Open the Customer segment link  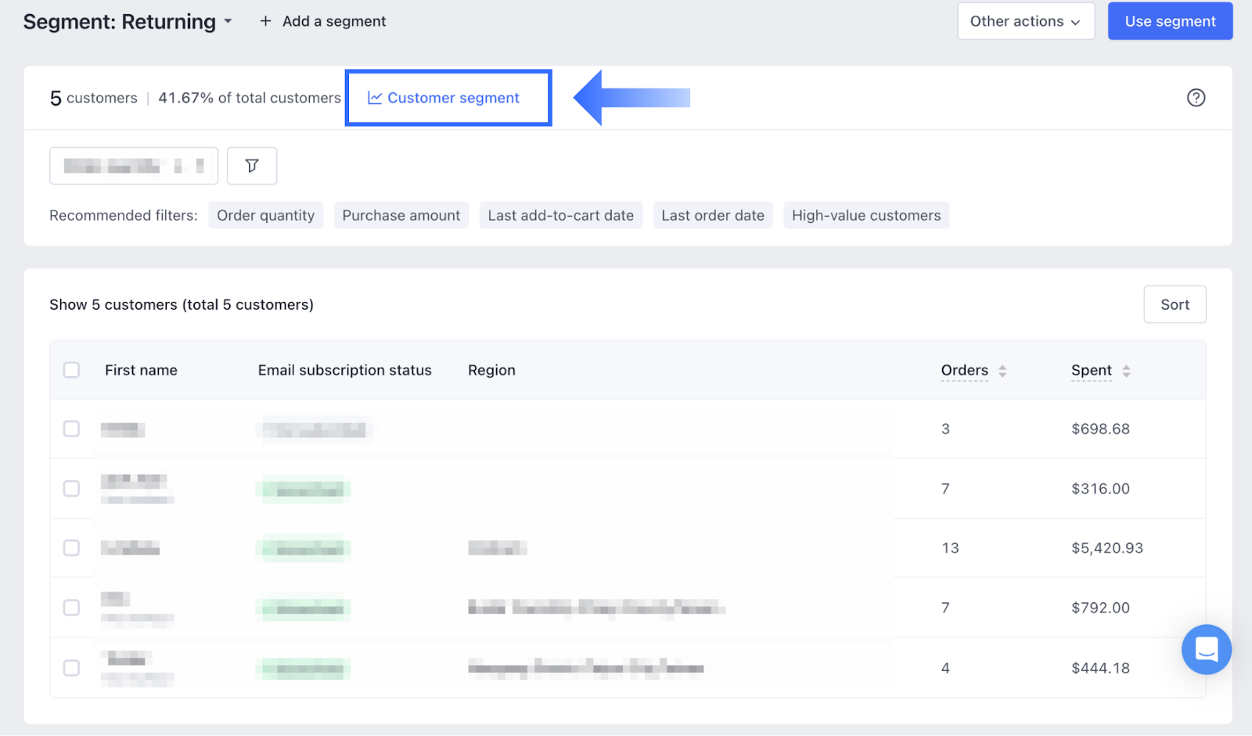tap(453, 98)
